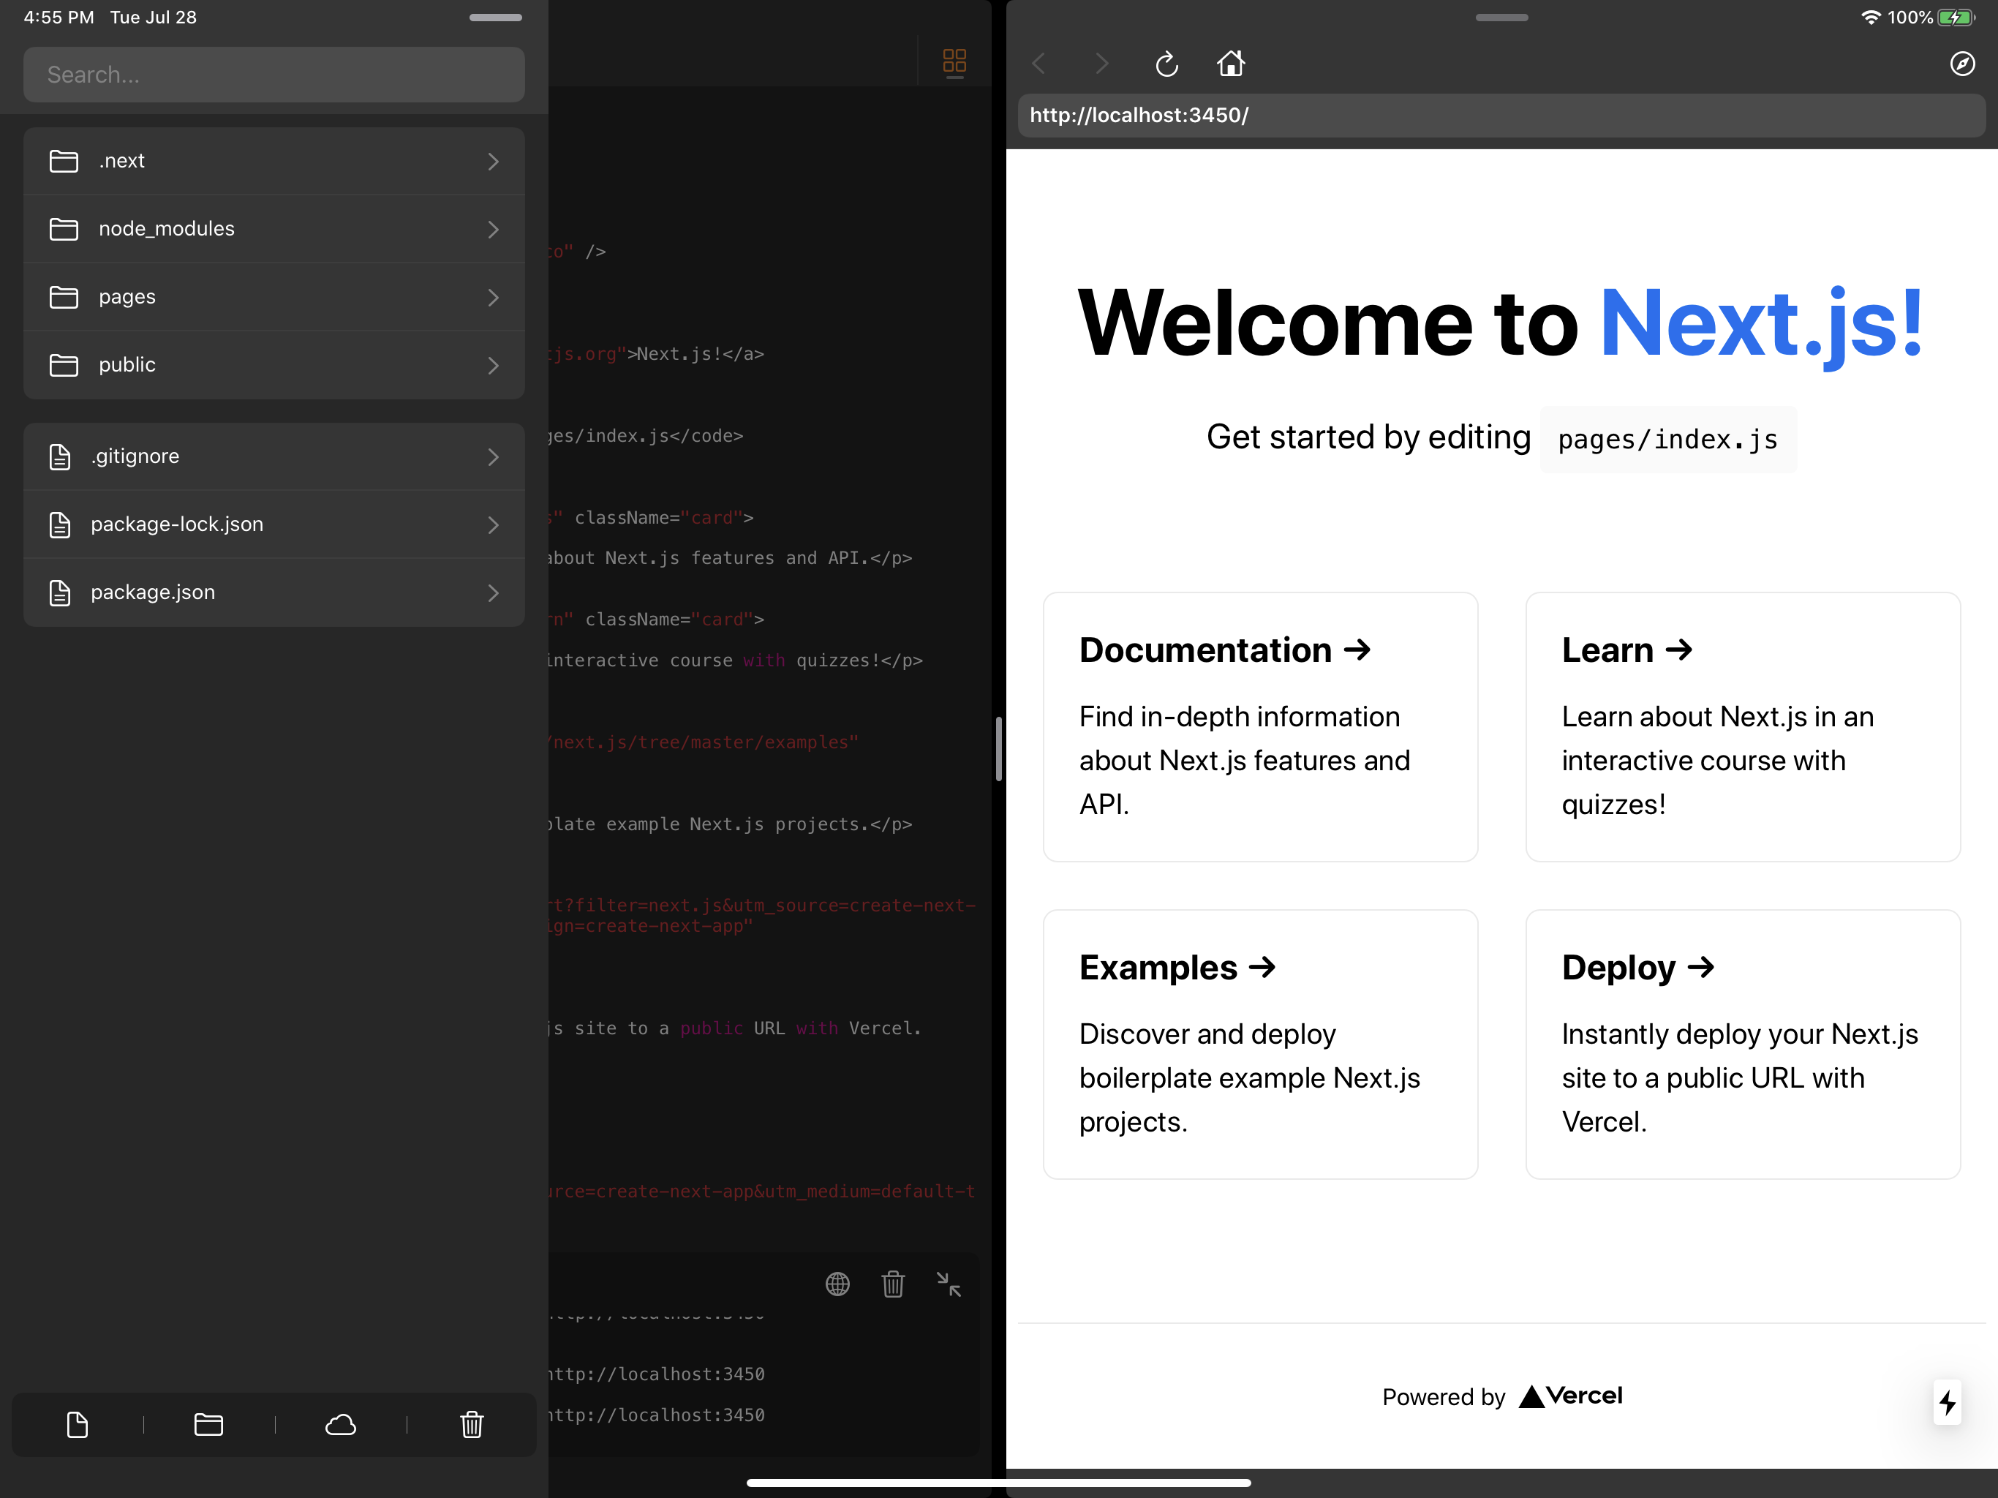Image resolution: width=1998 pixels, height=1498 pixels.
Task: Clear terminal with the trash icon
Action: (892, 1284)
